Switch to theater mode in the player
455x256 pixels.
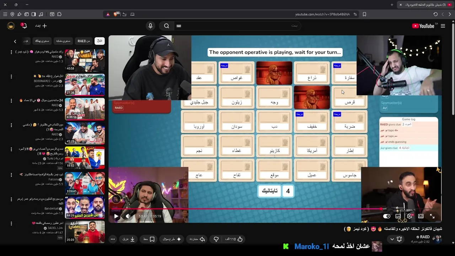[421, 216]
